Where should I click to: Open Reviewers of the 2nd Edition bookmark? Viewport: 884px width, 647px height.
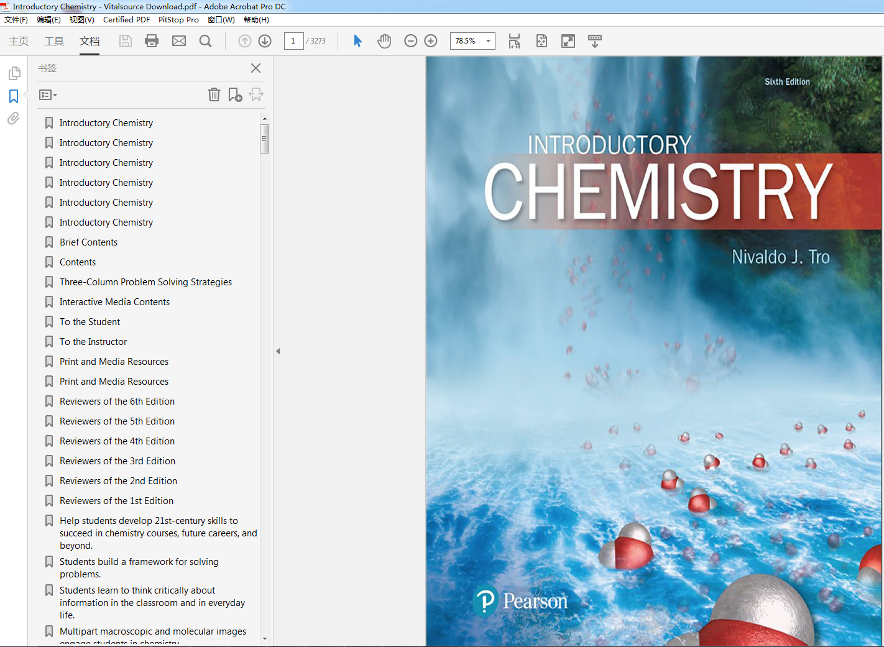(x=118, y=481)
